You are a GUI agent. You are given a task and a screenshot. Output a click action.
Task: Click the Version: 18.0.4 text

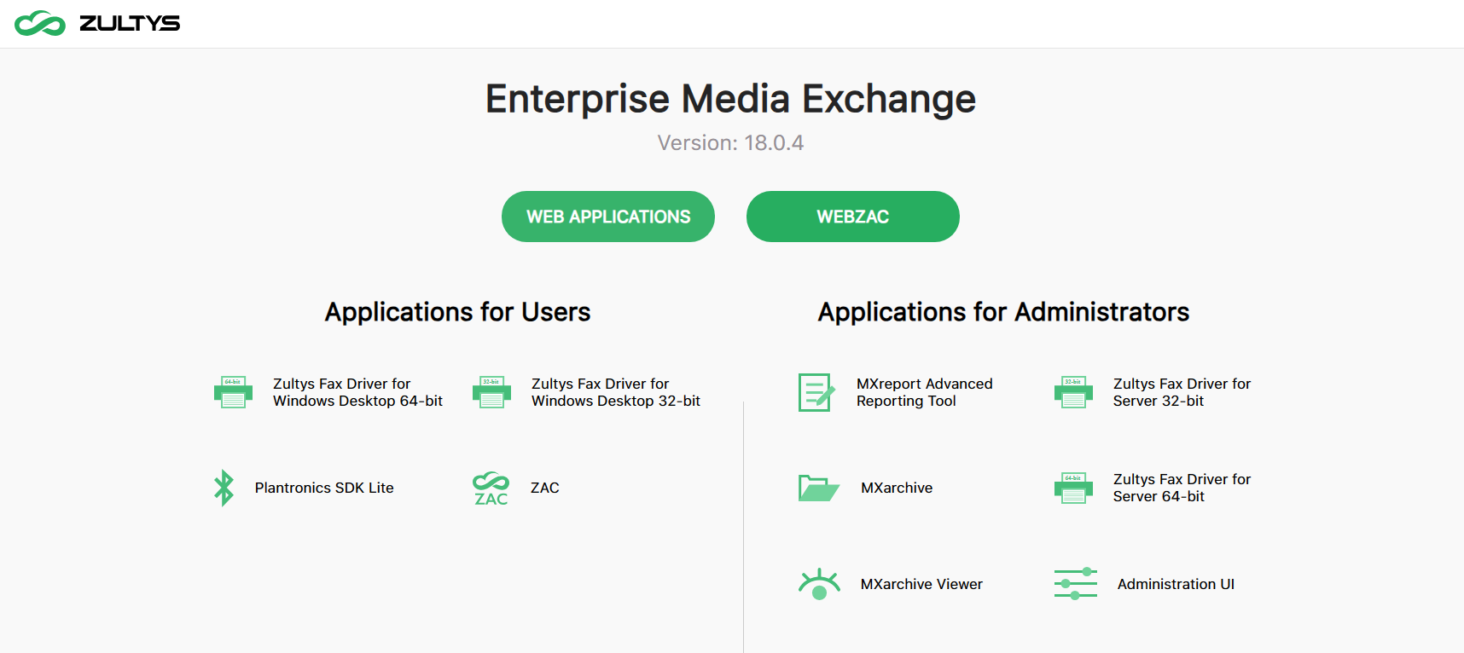click(x=730, y=142)
